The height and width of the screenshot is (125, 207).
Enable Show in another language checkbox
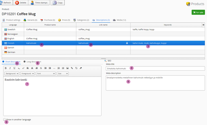4,120
